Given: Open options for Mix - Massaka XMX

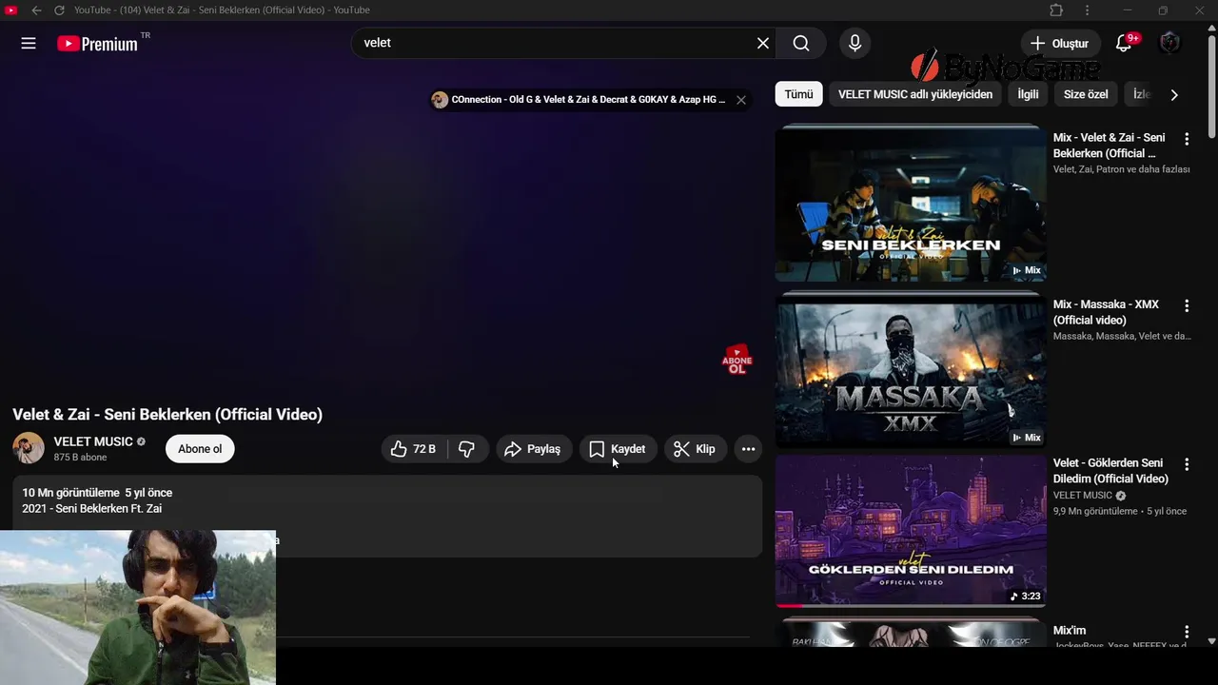Looking at the screenshot, I should (1187, 306).
